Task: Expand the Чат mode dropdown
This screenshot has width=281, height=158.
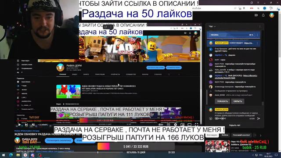Action: (x=212, y=26)
